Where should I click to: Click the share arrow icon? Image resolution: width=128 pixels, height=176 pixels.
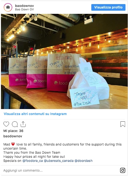pos(23,124)
